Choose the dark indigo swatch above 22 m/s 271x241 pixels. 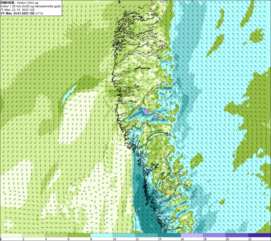coord(260,235)
